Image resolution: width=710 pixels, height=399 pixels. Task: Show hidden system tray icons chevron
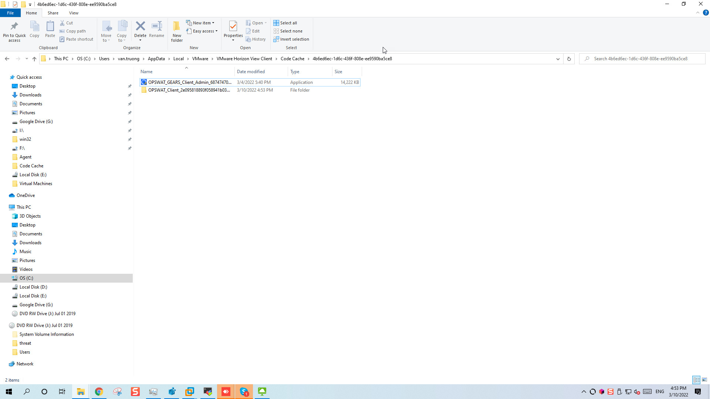pos(584,392)
